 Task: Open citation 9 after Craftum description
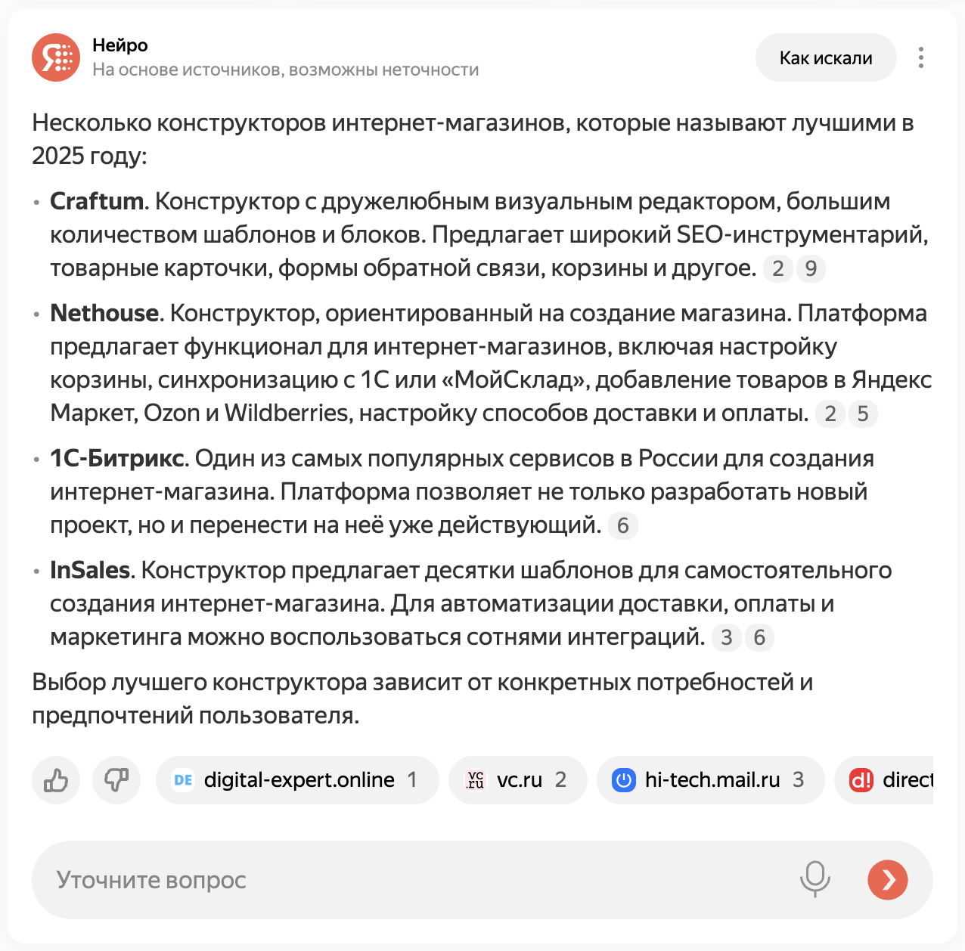coord(811,268)
